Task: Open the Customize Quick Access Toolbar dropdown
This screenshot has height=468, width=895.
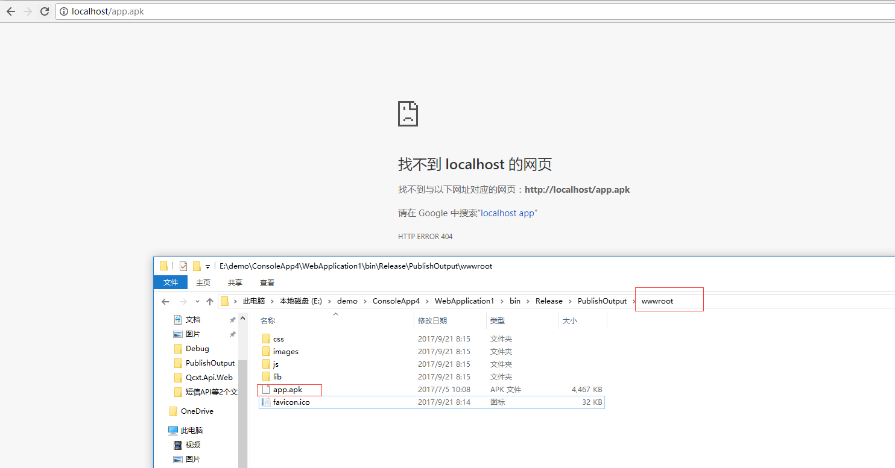Action: (207, 266)
